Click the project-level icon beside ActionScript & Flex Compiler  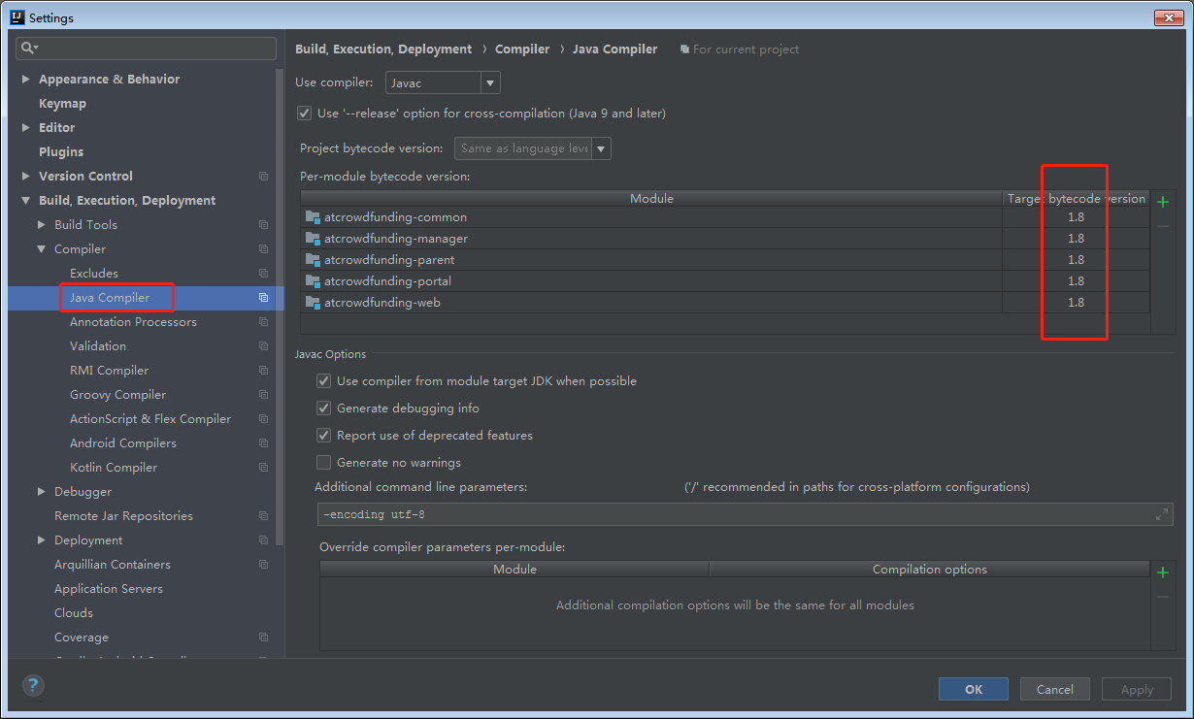(x=263, y=419)
